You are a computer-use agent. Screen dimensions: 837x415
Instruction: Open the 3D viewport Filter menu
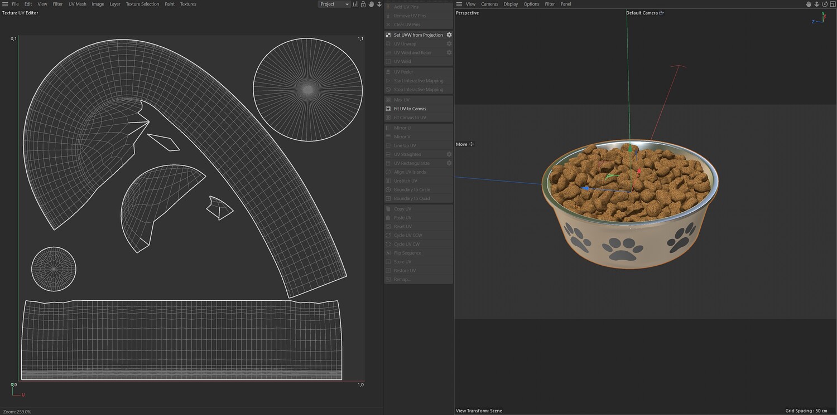coord(550,4)
